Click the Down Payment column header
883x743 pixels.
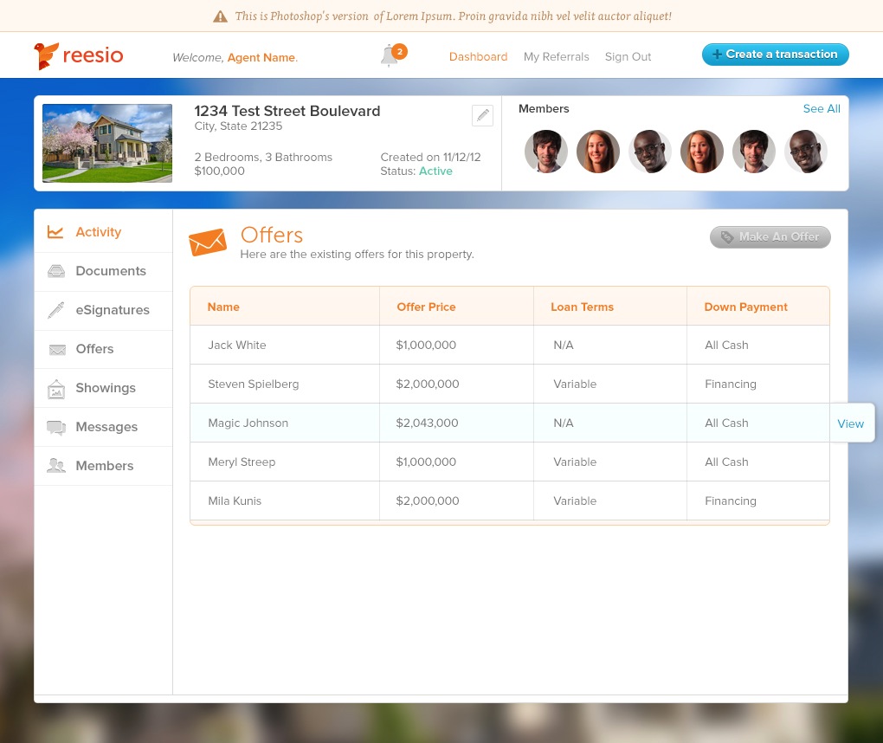[x=745, y=307]
